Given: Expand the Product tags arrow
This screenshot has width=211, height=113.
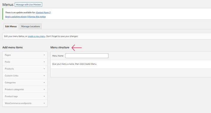Looking at the screenshot, I should coord(44,96).
